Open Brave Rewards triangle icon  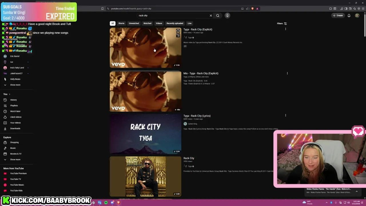257,9
